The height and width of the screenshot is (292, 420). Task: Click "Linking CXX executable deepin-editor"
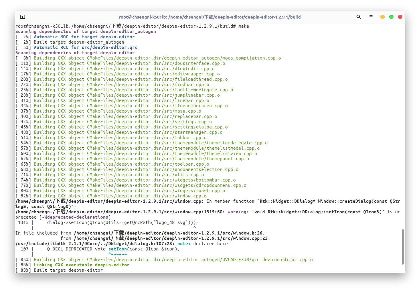81,265
